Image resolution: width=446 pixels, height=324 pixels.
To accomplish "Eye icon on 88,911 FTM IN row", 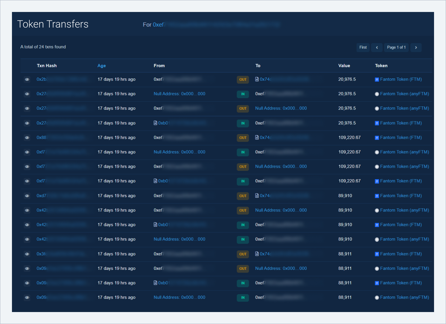I will 27,283.
